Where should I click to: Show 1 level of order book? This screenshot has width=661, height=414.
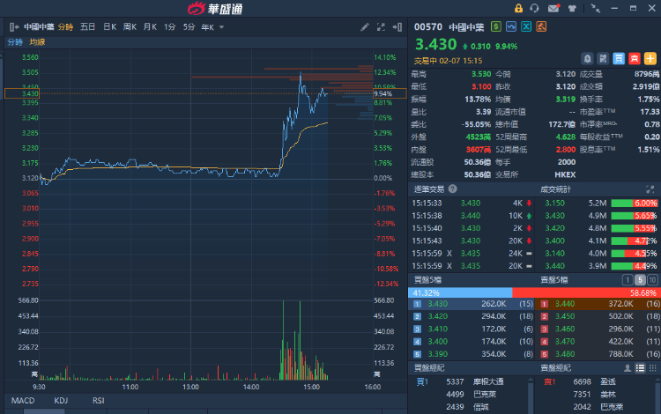coord(628,279)
